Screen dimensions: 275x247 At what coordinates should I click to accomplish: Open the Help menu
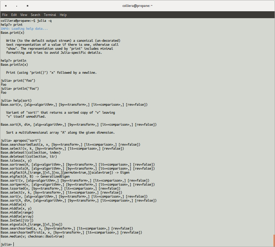[63, 15]
